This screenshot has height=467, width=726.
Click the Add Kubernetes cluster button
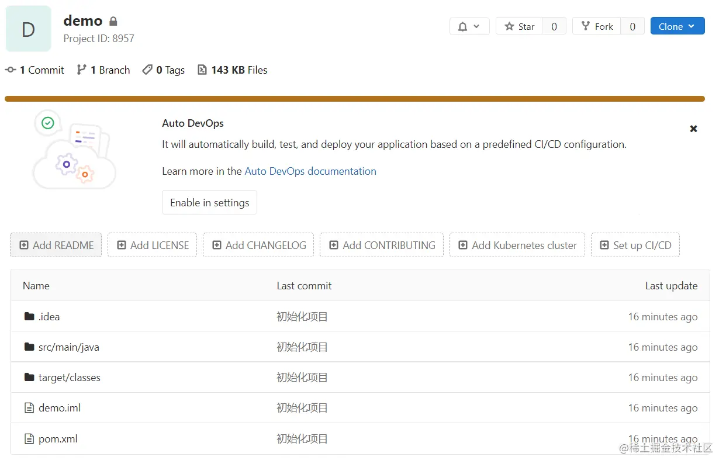click(x=517, y=245)
